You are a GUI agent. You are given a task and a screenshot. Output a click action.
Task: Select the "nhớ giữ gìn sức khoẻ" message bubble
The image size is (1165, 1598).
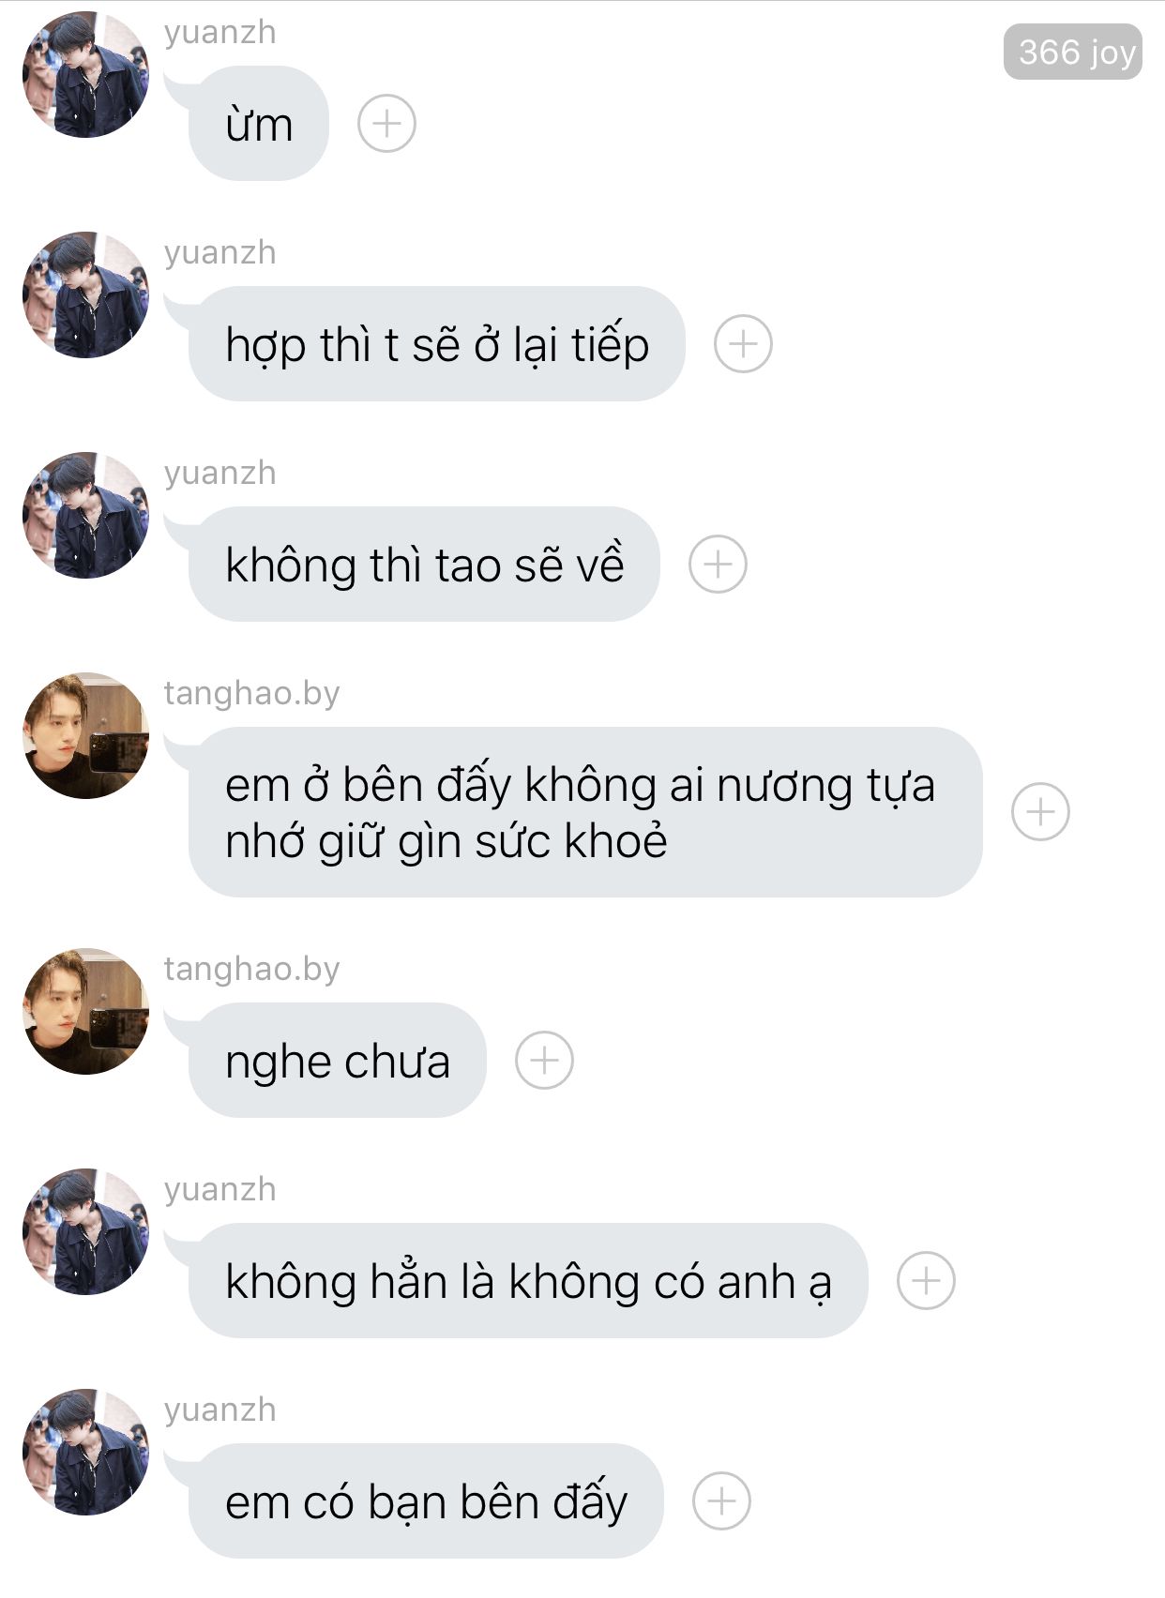[585, 811]
